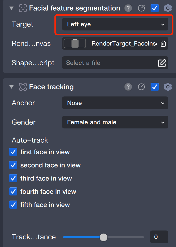Collapse the Face tracking section
This screenshot has height=247, width=176.
pos(11,87)
